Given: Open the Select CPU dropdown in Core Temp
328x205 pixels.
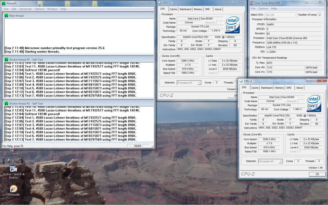Looking at the screenshot, I should pyautogui.click(x=281, y=15).
